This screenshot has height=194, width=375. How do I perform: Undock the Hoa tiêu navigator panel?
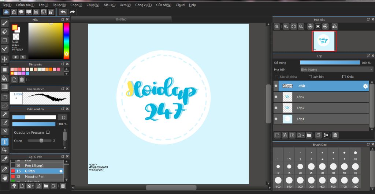368,19
